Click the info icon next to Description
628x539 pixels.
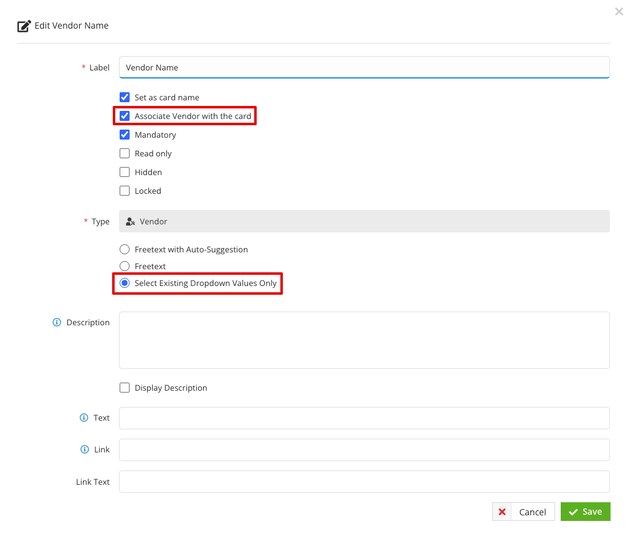click(x=57, y=322)
